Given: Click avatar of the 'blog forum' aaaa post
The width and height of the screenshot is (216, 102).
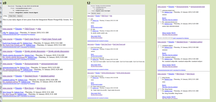Looking at the screenshot, I should click(x=160, y=79).
